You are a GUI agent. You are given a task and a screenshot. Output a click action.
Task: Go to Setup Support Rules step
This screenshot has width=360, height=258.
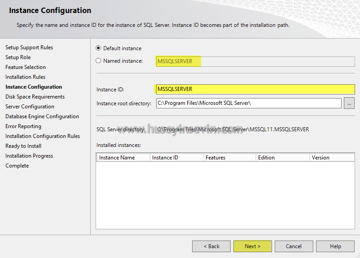tap(29, 47)
